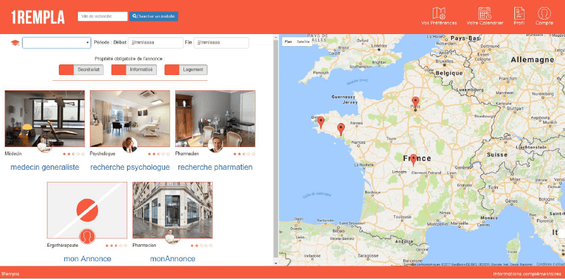The height and width of the screenshot is (279, 565).
Task: Open Votre Calendrier calendar icon
Action: (485, 13)
